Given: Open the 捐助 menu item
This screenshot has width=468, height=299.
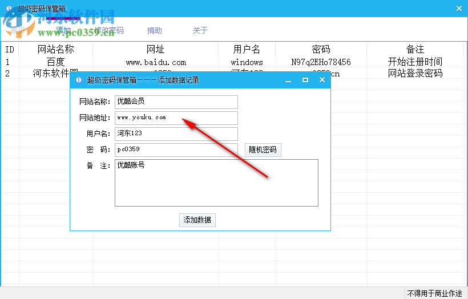Looking at the screenshot, I should [155, 30].
